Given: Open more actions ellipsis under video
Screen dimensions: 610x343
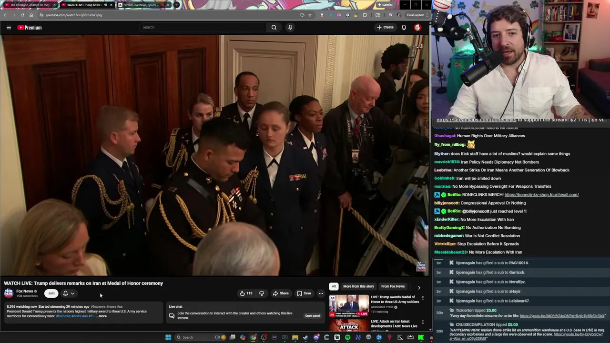Looking at the screenshot, I should 321,293.
